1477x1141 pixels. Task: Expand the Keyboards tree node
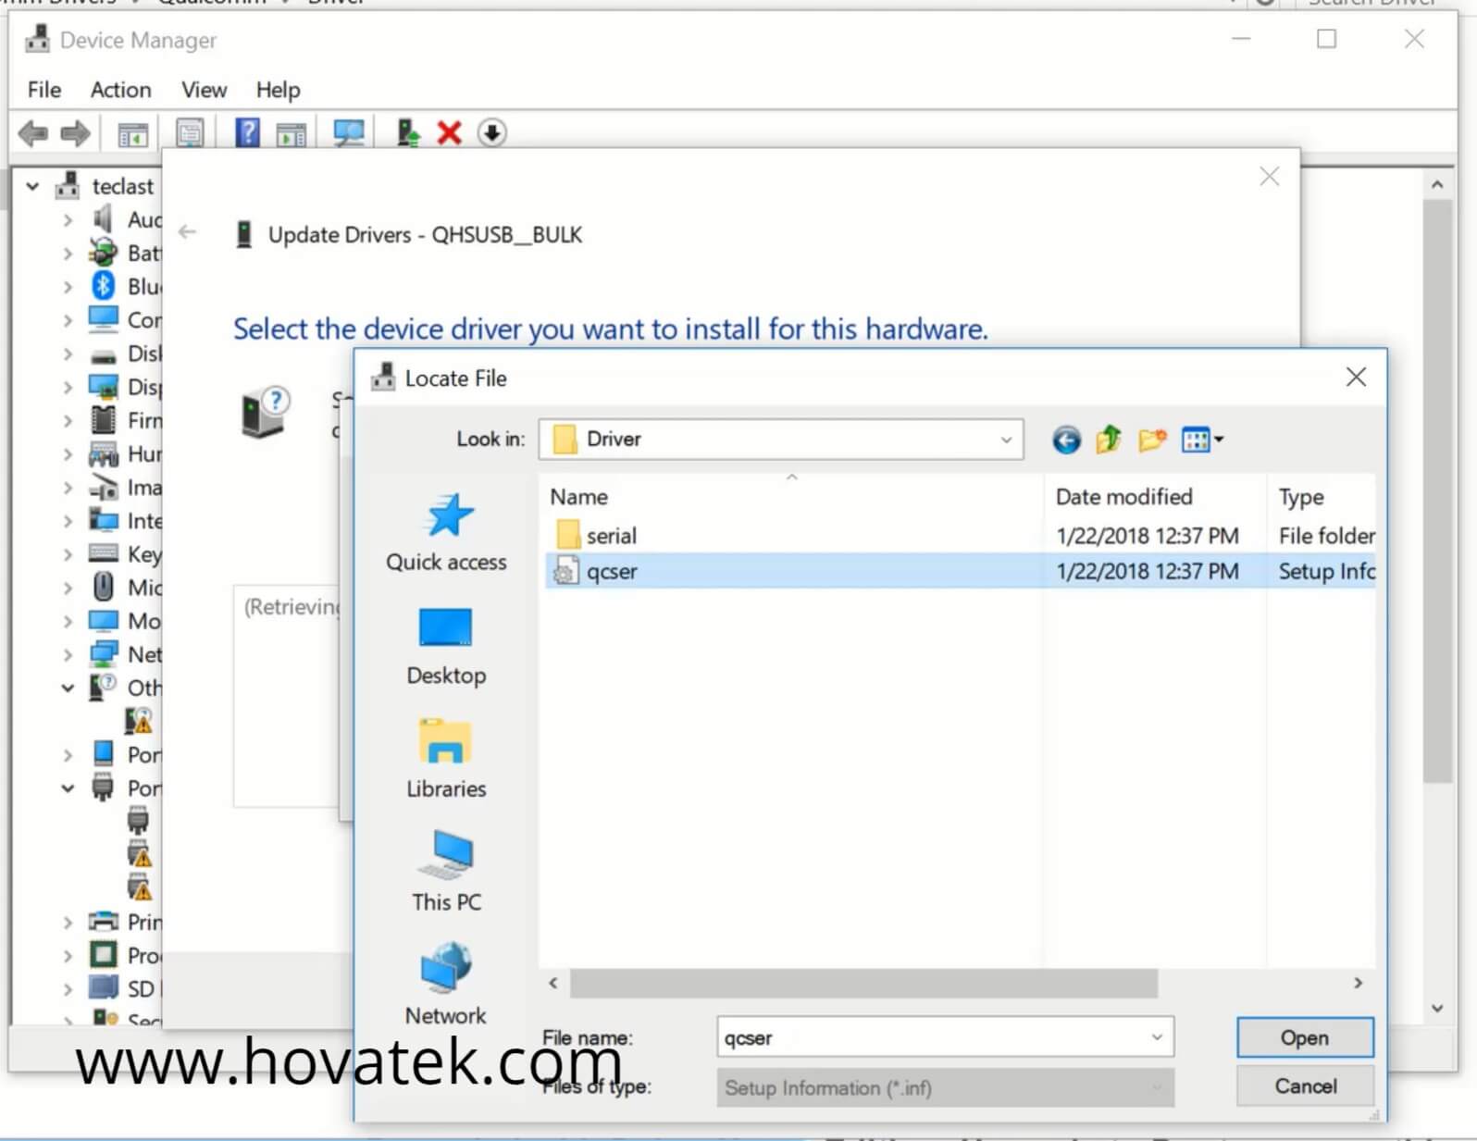(x=68, y=554)
